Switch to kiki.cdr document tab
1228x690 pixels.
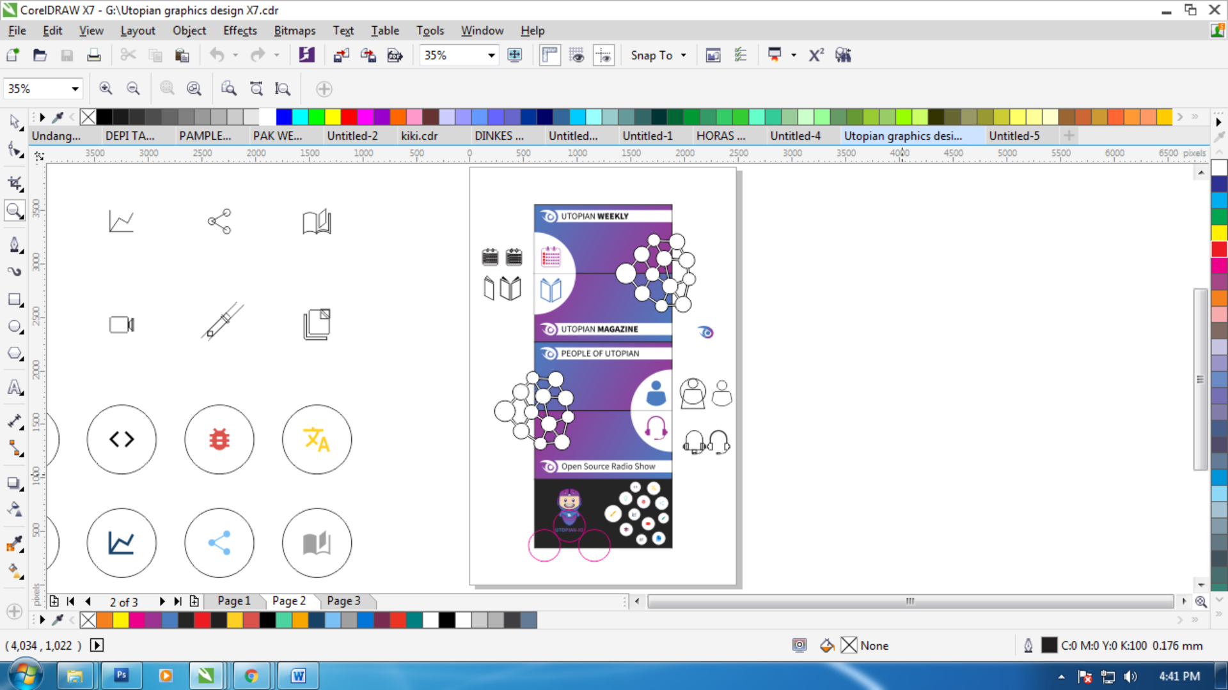420,136
